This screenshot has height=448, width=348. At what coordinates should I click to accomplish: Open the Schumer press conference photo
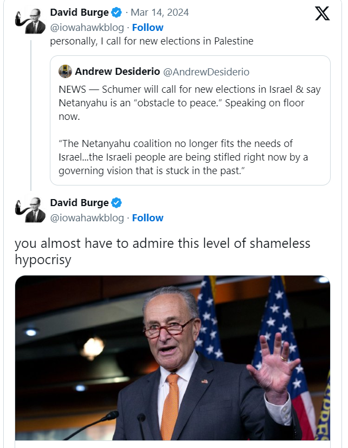click(172, 358)
